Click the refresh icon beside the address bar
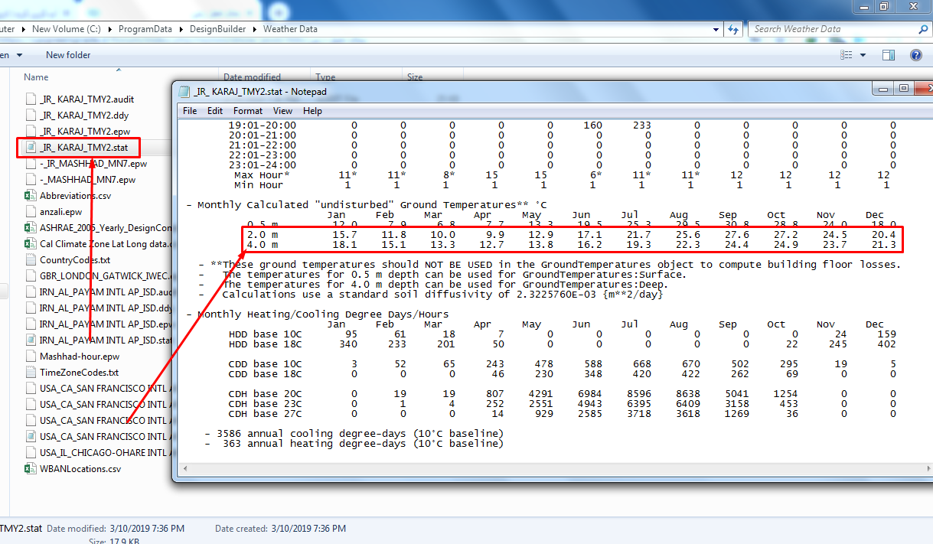Viewport: 933px width, 544px height. pyautogui.click(x=734, y=29)
